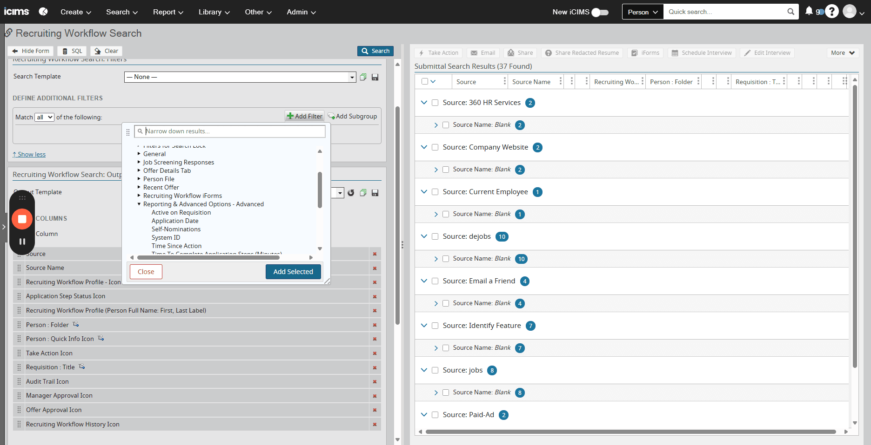The image size is (871, 445).
Task: Expand the Job Screening Responses filter group
Action: tap(139, 162)
